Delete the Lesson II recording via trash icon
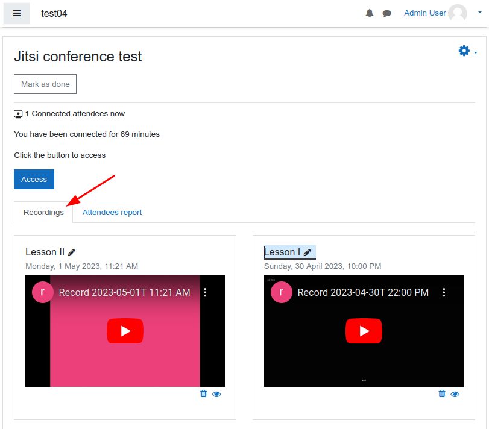This screenshot has width=489, height=429. click(203, 393)
